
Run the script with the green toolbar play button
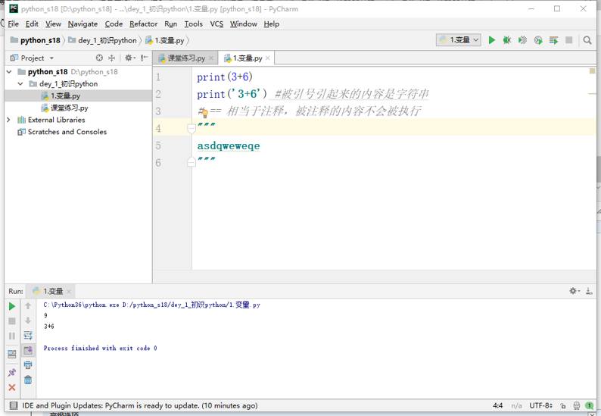coord(491,40)
